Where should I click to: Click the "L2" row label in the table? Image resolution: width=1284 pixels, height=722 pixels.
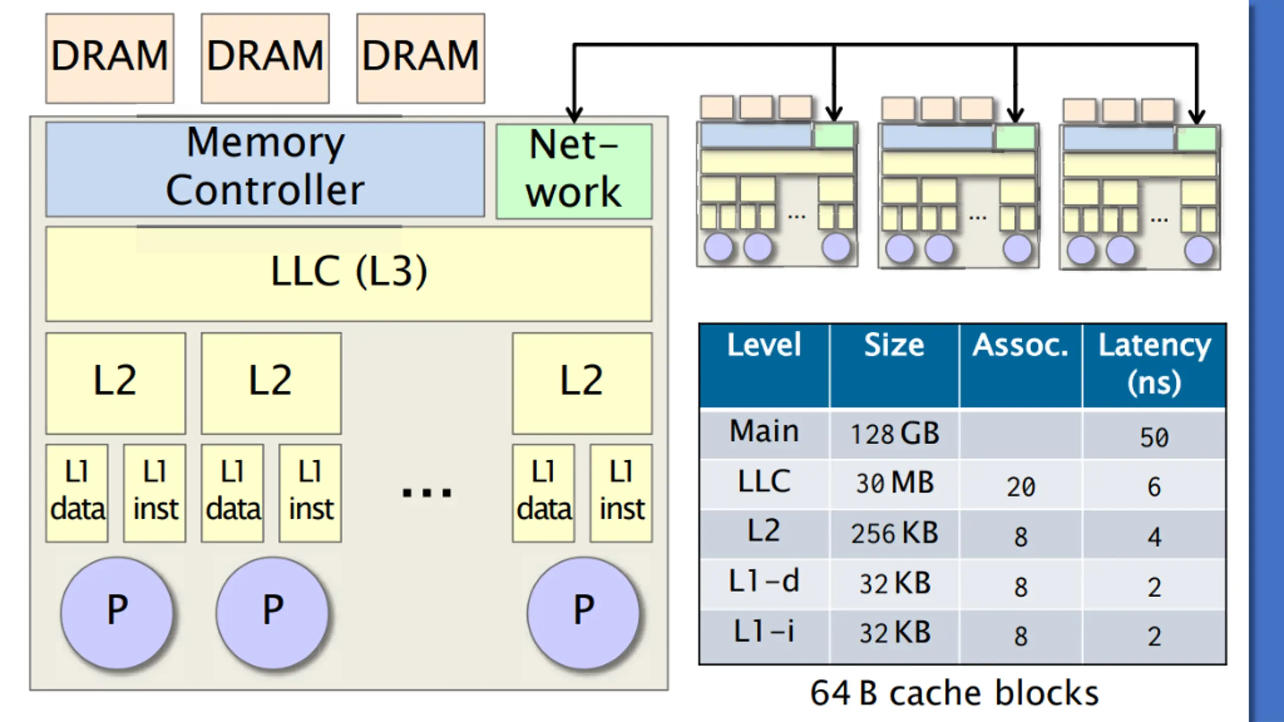click(x=764, y=530)
